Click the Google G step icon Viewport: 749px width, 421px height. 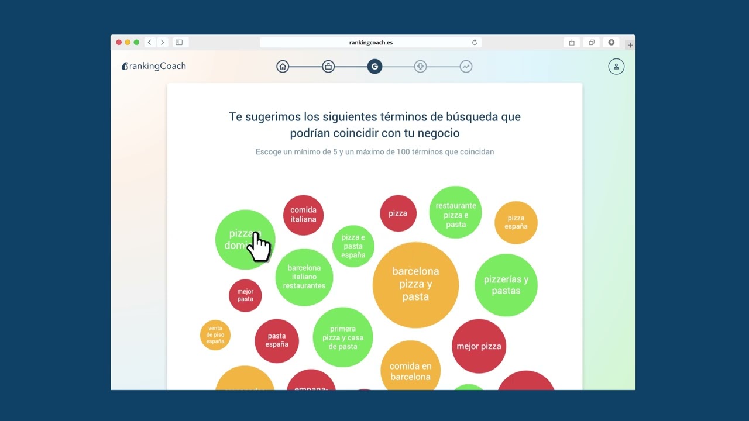(374, 67)
